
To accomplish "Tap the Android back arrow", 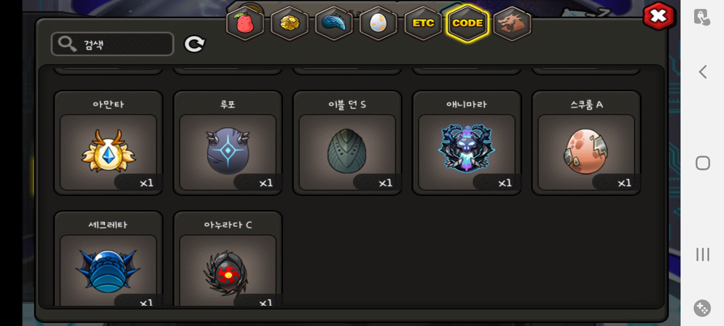I will coord(703,72).
